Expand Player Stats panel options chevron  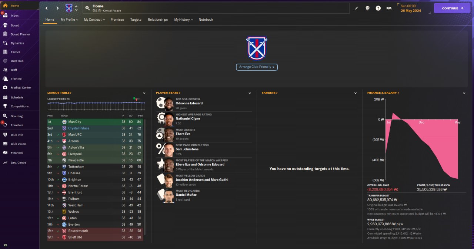click(250, 93)
